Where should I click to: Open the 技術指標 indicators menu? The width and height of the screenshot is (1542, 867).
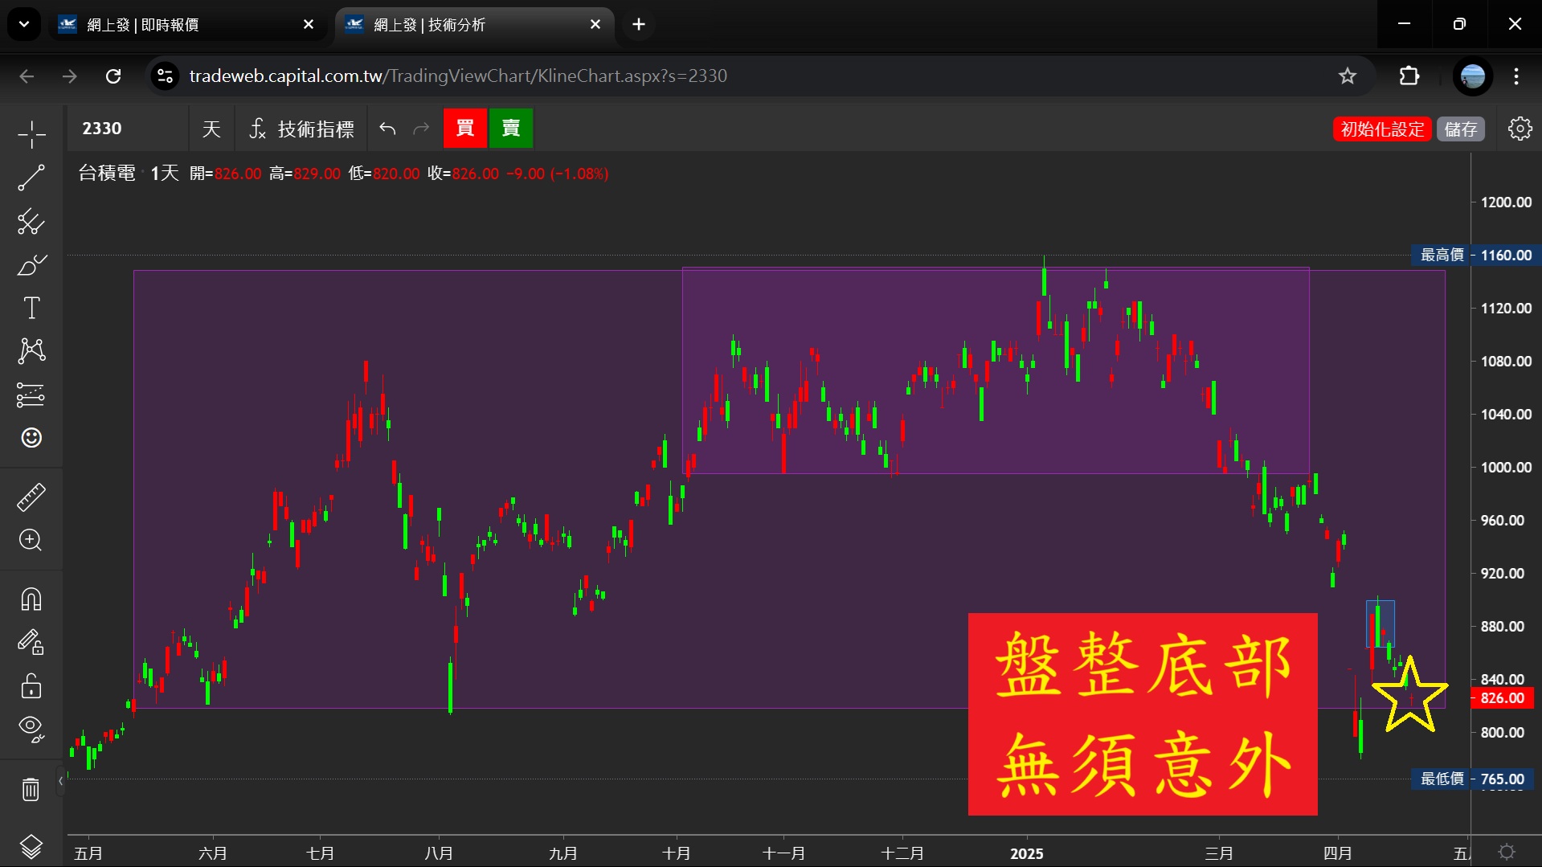click(302, 129)
